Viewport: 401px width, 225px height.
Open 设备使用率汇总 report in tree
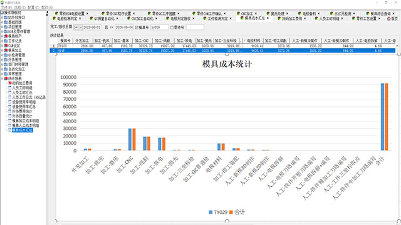24,107
